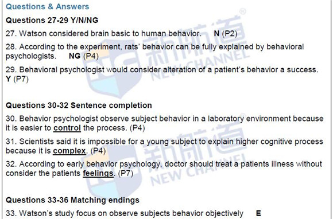Image resolution: width=333 pixels, height=219 pixels.
Task: Click the underlined word "feelings"
Action: pyautogui.click(x=98, y=173)
